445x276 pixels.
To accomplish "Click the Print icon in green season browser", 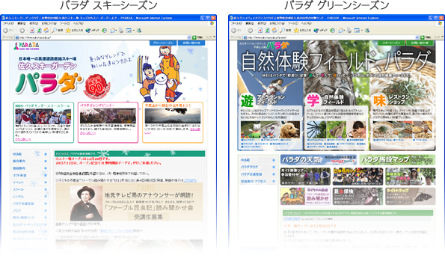I will tap(349, 31).
